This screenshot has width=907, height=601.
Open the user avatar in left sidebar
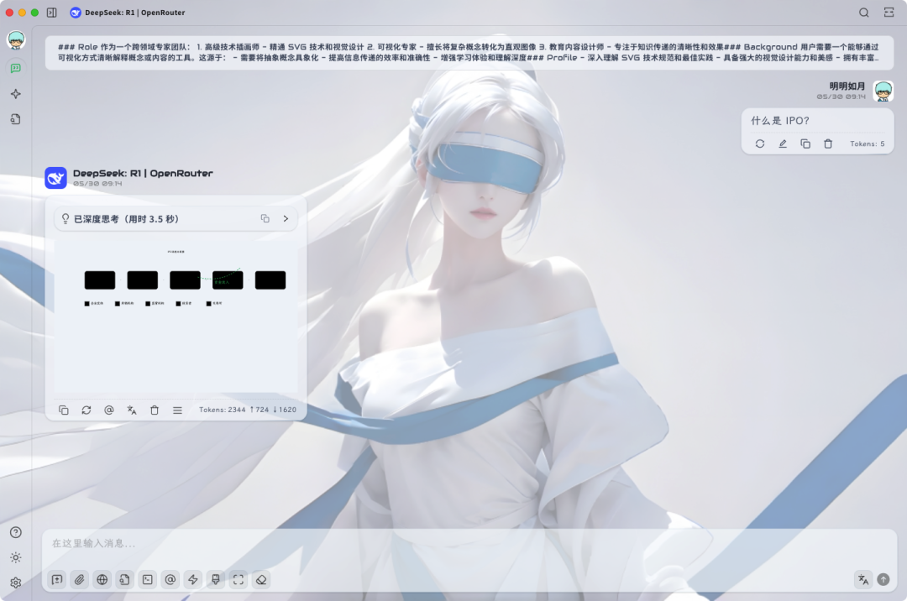(x=16, y=40)
